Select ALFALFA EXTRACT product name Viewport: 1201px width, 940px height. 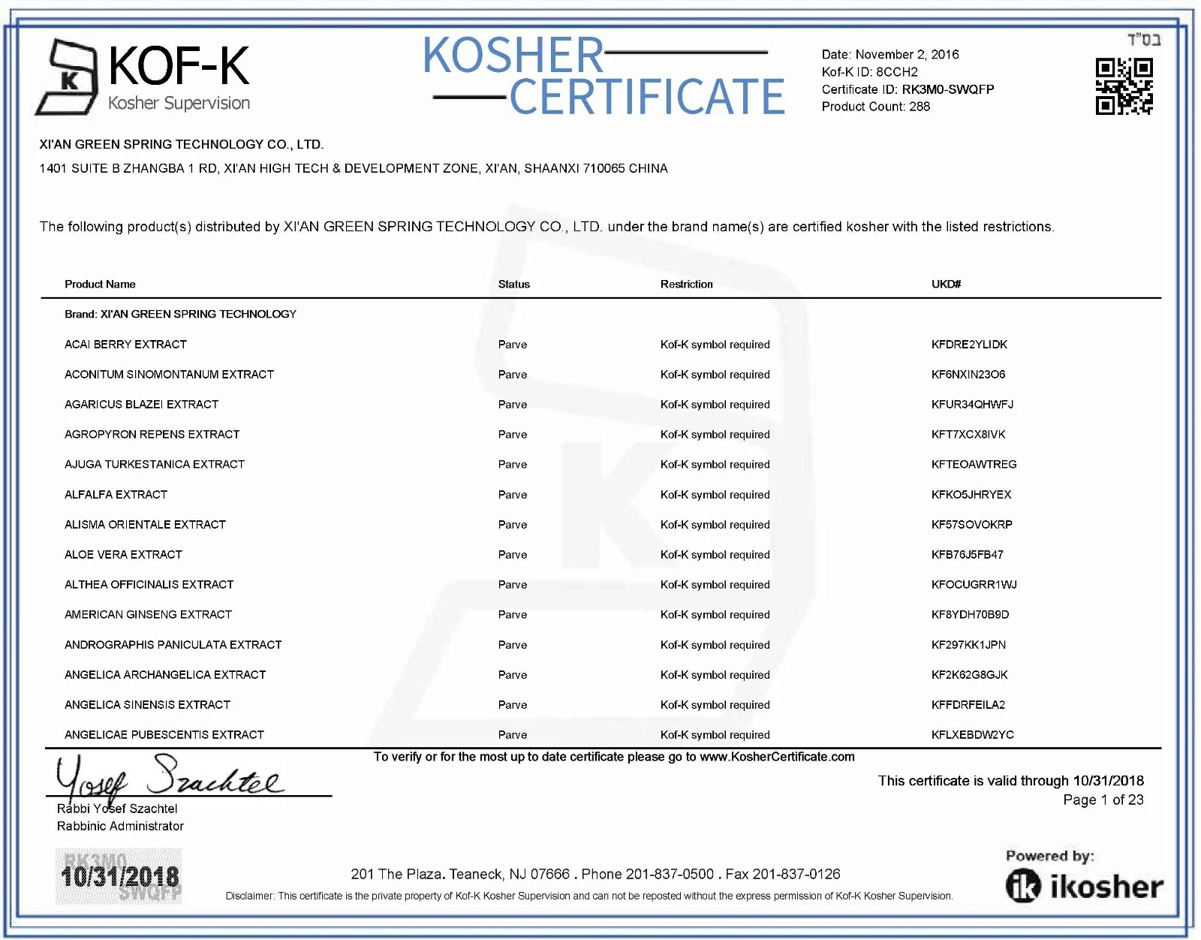[x=116, y=494]
